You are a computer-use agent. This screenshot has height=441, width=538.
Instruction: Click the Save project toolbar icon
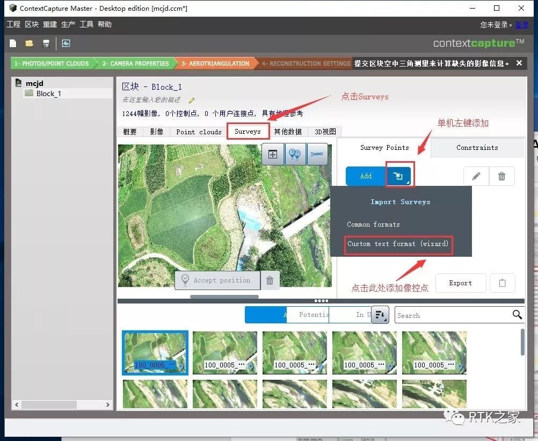(46, 44)
